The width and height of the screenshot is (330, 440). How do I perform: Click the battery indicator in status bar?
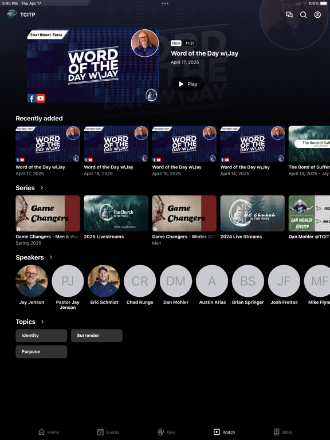324,3
